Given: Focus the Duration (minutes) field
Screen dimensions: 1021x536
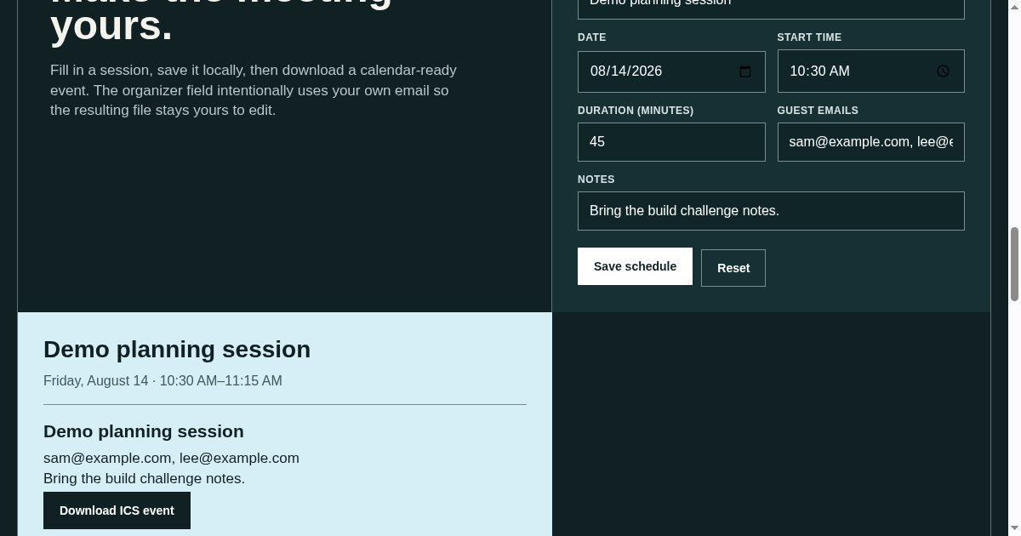Looking at the screenshot, I should click(x=671, y=142).
